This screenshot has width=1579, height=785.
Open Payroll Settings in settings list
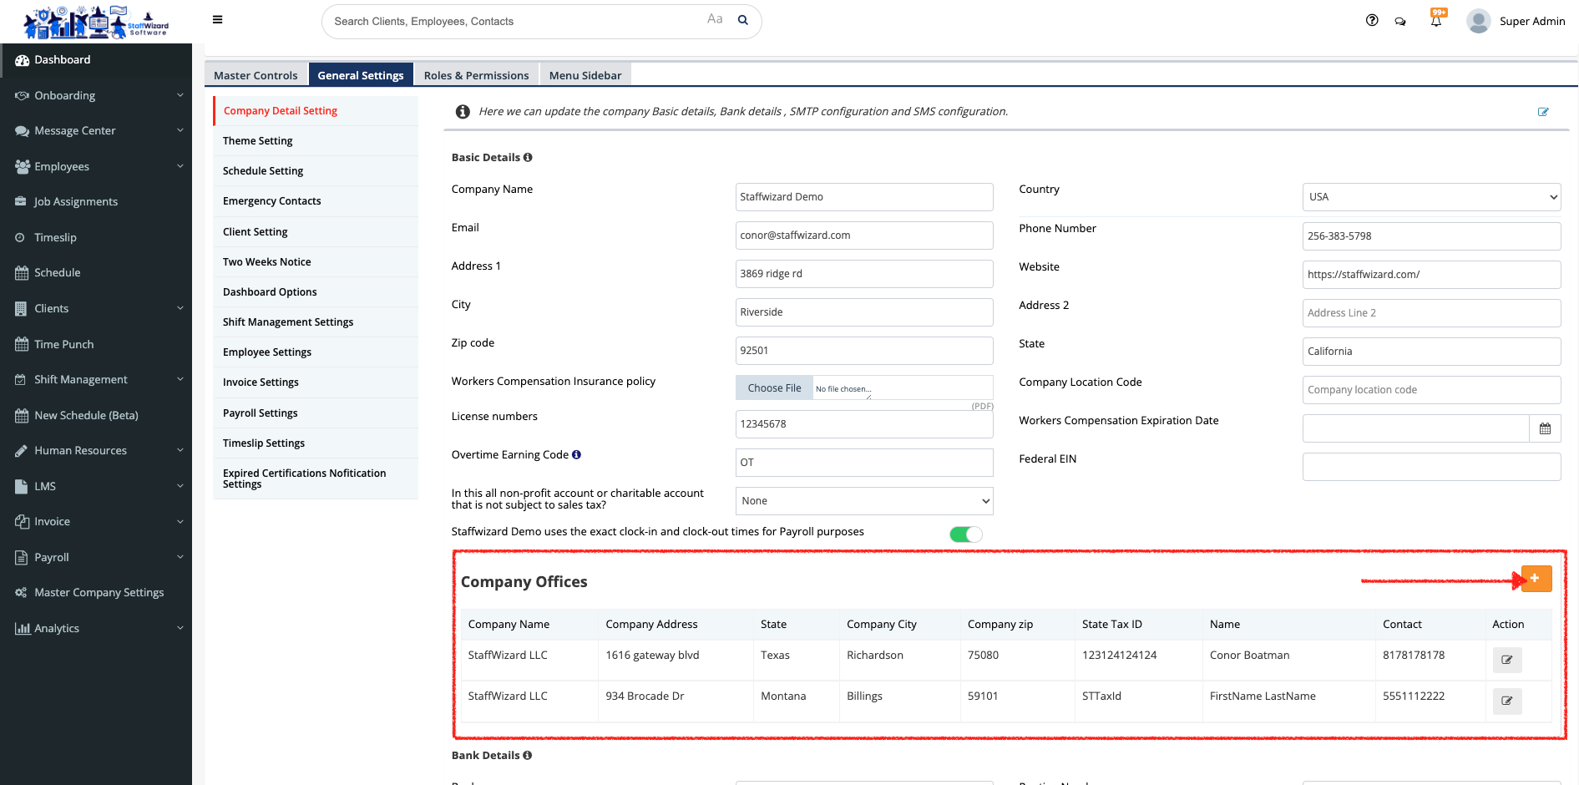261,413
